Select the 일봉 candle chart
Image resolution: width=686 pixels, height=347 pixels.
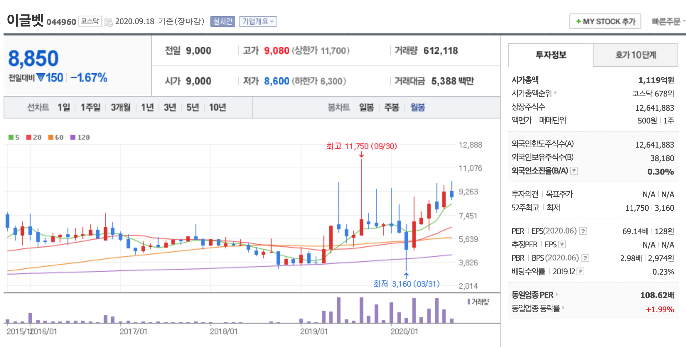366,107
